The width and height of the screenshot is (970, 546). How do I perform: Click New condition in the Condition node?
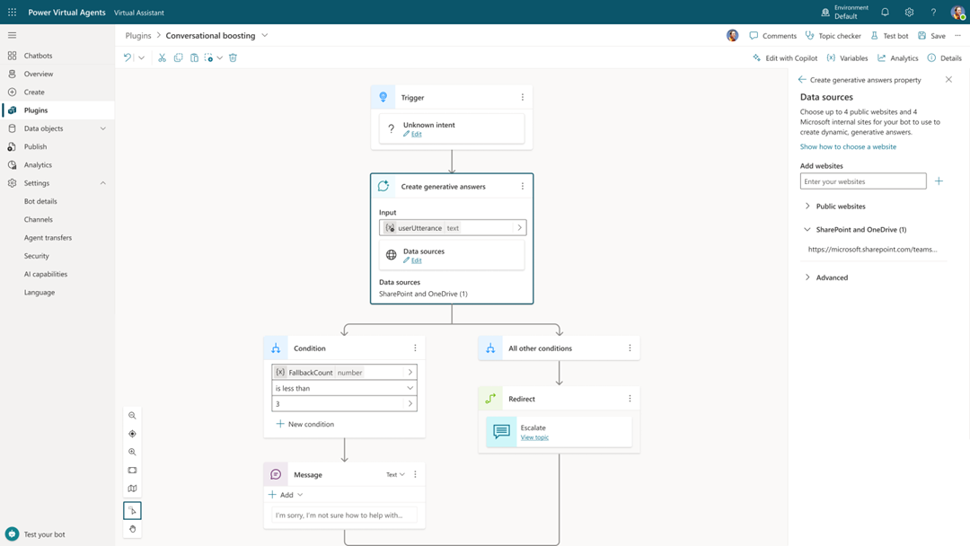coord(304,423)
